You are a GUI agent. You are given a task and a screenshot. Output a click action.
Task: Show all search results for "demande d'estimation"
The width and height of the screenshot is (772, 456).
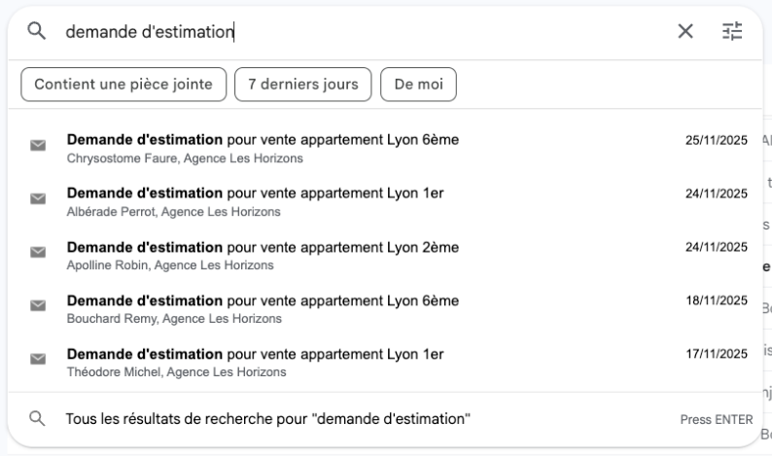pyautogui.click(x=268, y=419)
